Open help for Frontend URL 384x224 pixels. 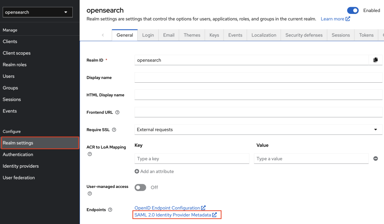117,112
